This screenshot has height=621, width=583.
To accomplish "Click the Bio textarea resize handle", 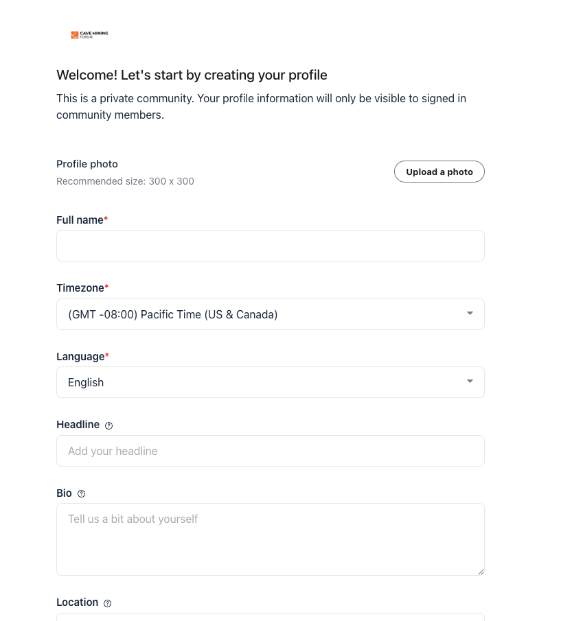I will pos(481,572).
